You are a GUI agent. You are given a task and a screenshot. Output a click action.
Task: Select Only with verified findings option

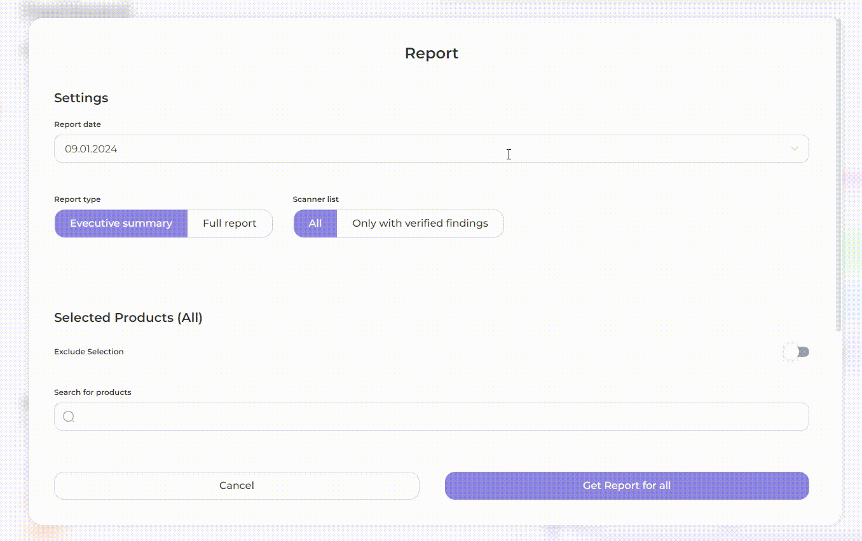tap(420, 224)
